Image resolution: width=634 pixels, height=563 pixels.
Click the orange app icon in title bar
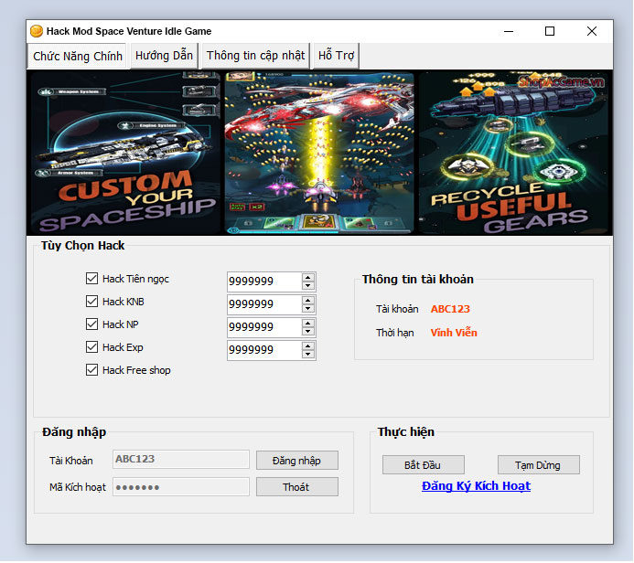[37, 31]
